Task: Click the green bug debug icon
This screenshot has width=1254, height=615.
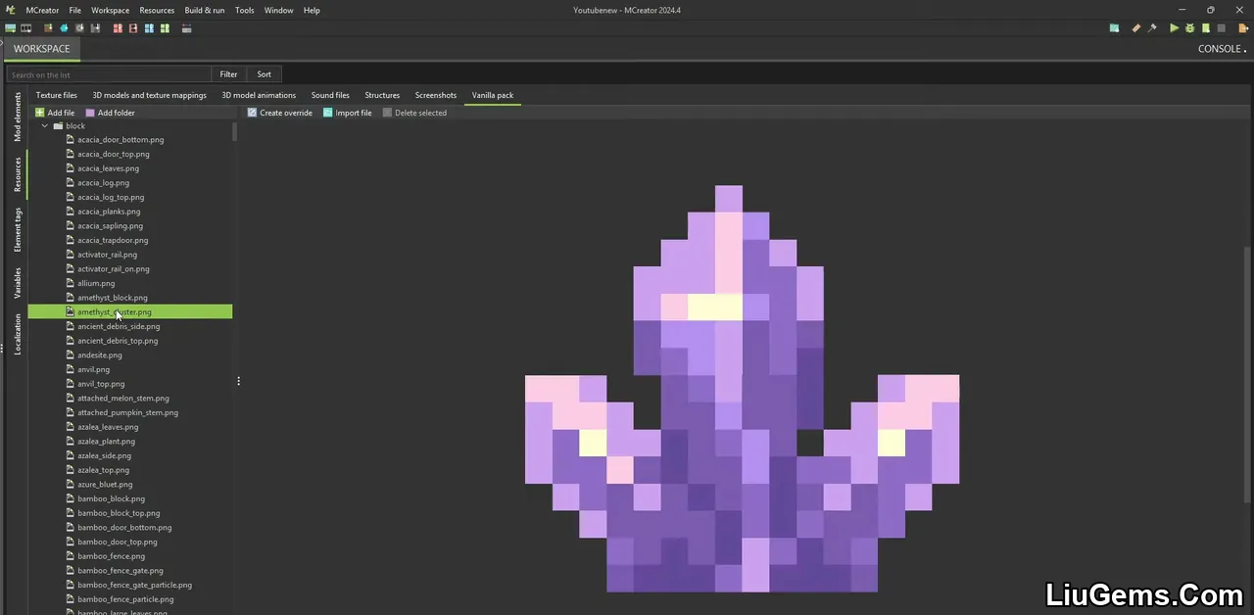Action: coord(1189,28)
